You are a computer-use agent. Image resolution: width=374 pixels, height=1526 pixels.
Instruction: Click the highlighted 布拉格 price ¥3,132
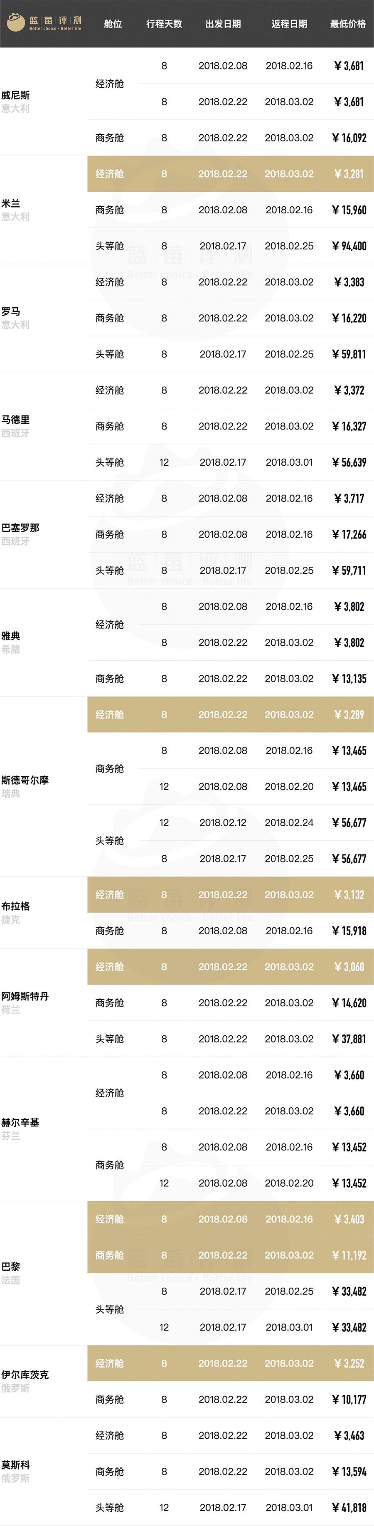(x=349, y=894)
